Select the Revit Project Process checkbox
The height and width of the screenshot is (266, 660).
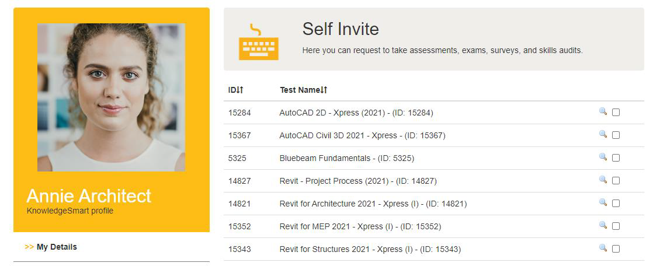pyautogui.click(x=616, y=181)
